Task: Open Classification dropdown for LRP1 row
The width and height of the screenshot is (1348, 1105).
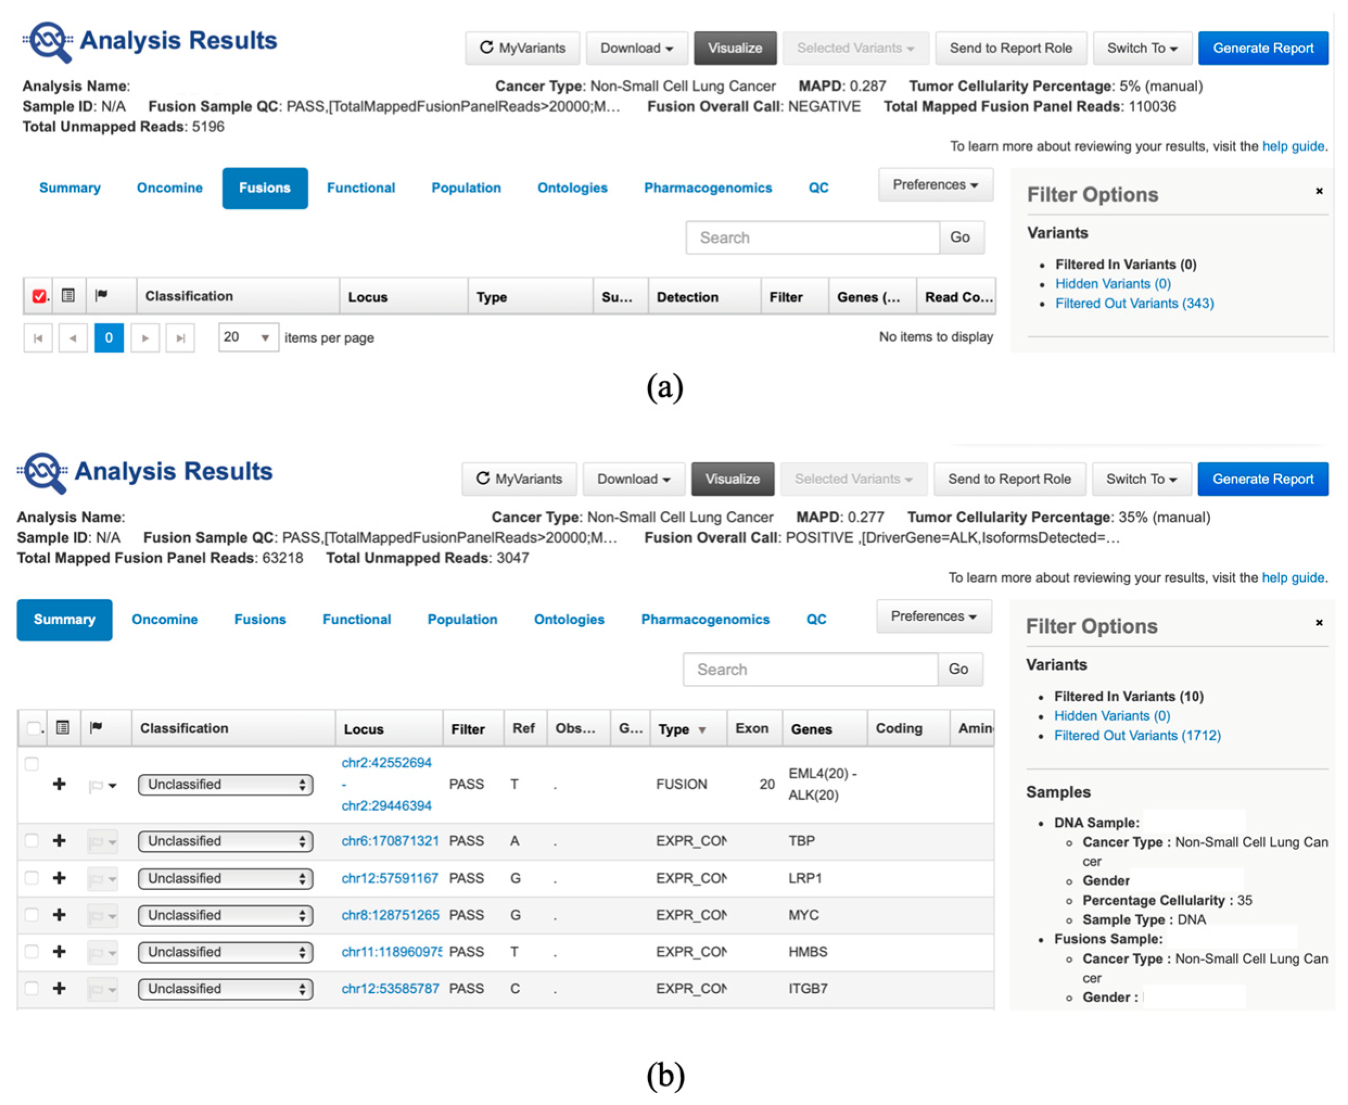Action: coord(226,878)
